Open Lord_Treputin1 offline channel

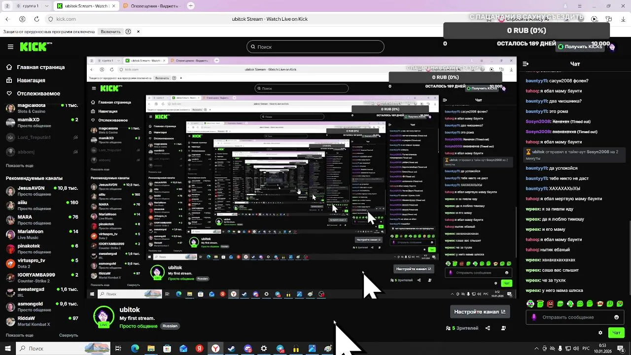click(x=42, y=138)
